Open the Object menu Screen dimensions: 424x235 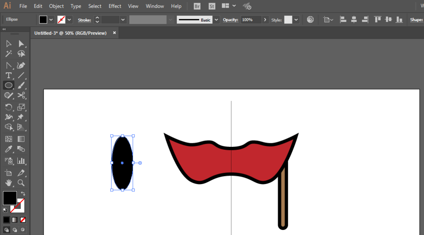(56, 6)
